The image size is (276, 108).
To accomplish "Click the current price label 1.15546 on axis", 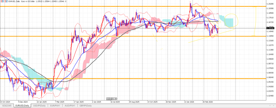I will tap(270, 28).
